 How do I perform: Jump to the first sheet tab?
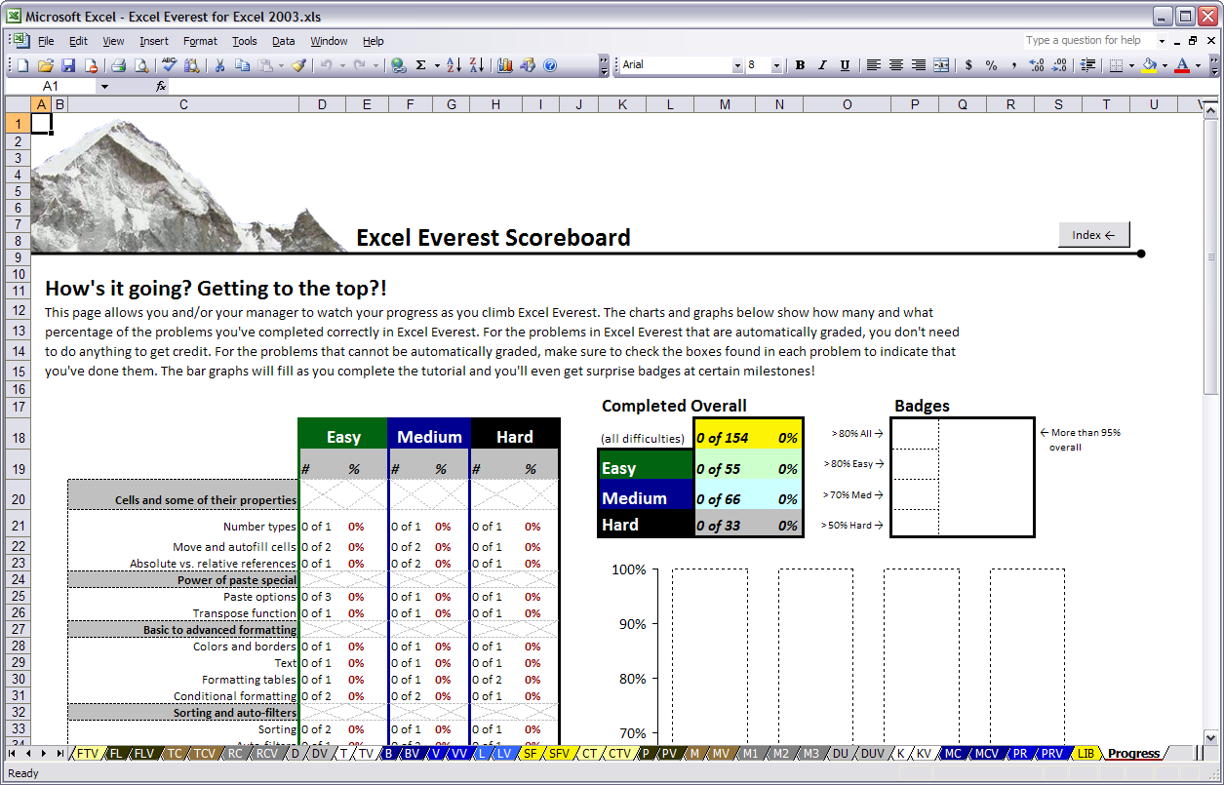click(13, 753)
